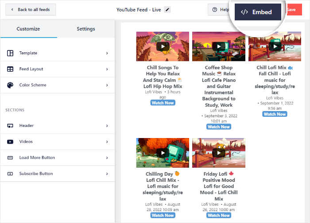
Task: Play the Coffee Shop Music video
Action: 219,46
